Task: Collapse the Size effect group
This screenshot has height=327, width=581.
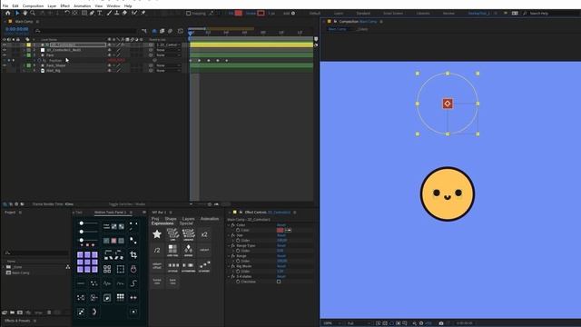Action: [229, 235]
